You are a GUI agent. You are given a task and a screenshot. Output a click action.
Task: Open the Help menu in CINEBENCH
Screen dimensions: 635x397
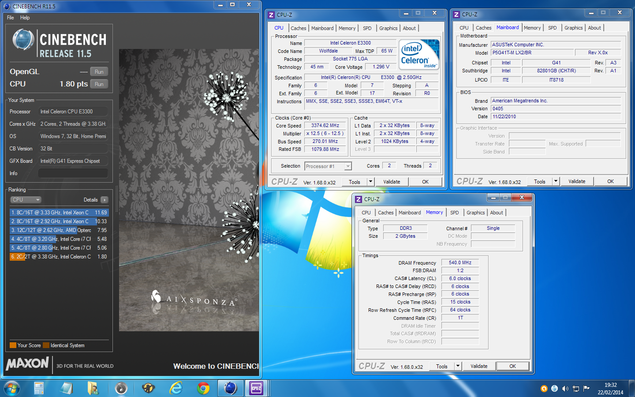25,18
